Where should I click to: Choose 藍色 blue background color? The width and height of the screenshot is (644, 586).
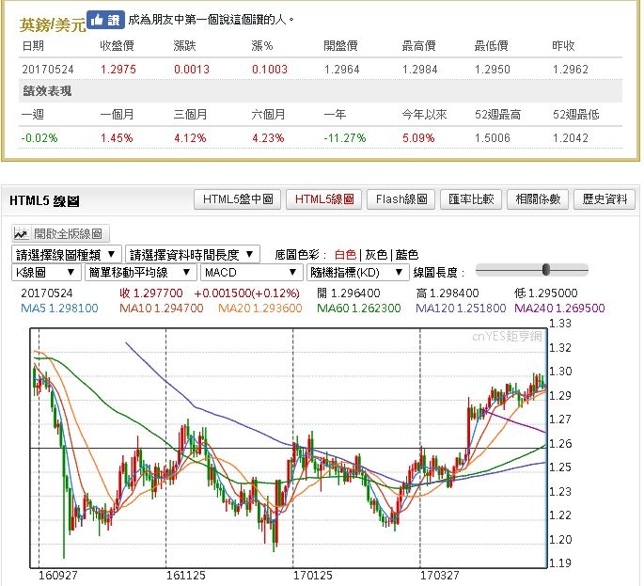coord(406,255)
